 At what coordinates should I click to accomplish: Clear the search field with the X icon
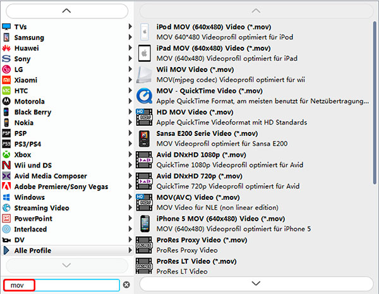[x=126, y=285]
